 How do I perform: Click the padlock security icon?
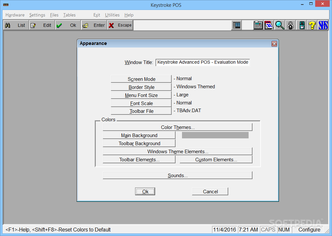point(291,26)
